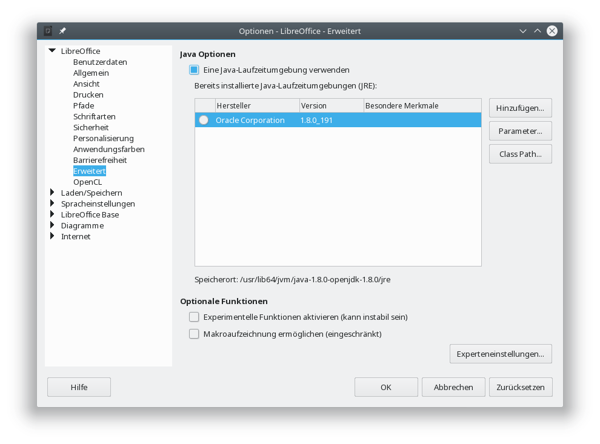Click the Diagramme tree label
Image resolution: width=600 pixels, height=444 pixels.
tap(82, 225)
